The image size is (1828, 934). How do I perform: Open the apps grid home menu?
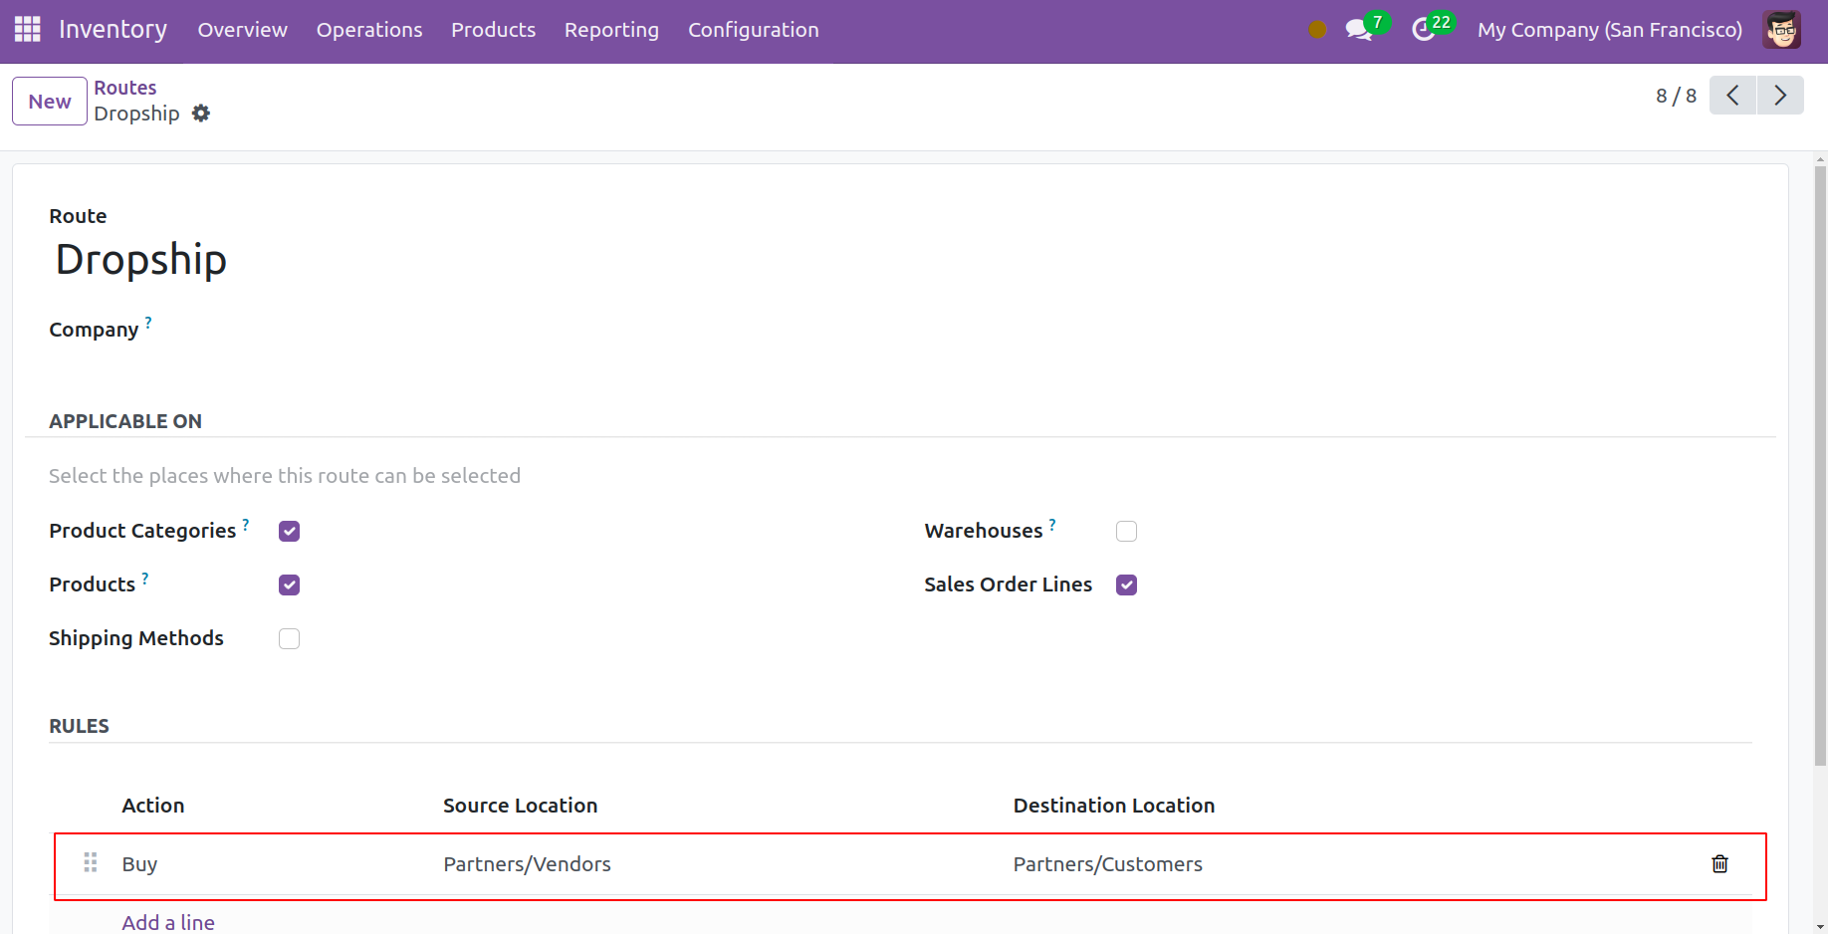[x=28, y=30]
